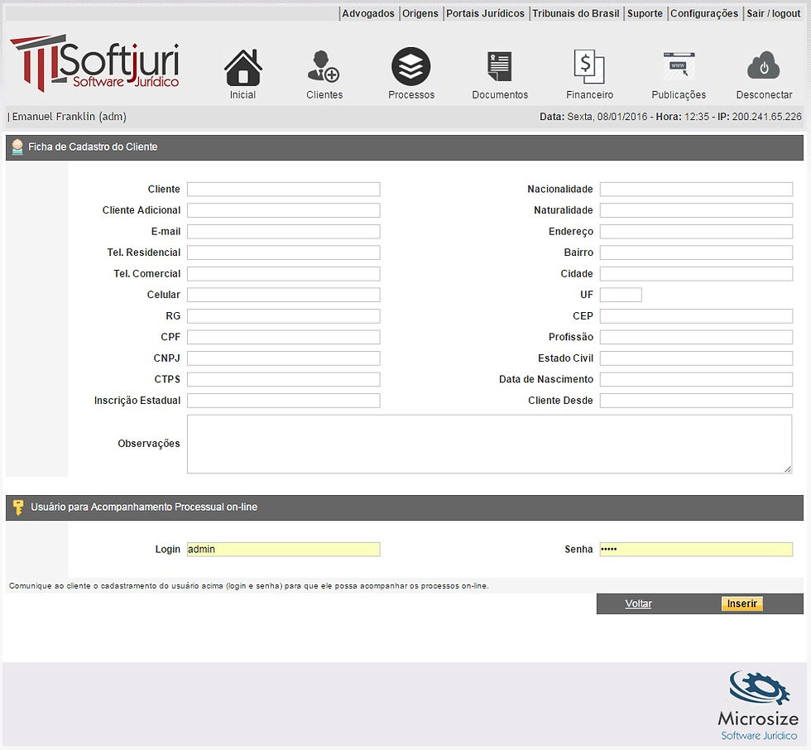Viewport: 811px width, 750px height.
Task: Focus the Estado Civil field
Action: (x=696, y=358)
